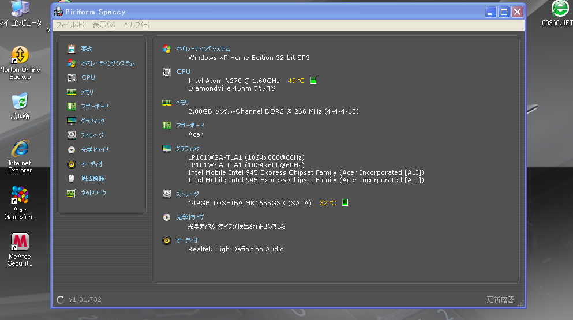Go to the CPU sidebar section
573x320 pixels.
(88, 77)
